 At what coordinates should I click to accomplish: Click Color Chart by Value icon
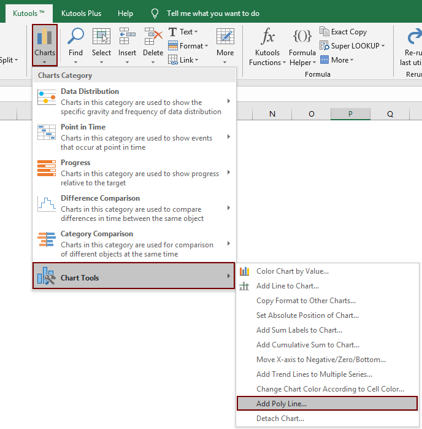click(x=244, y=271)
